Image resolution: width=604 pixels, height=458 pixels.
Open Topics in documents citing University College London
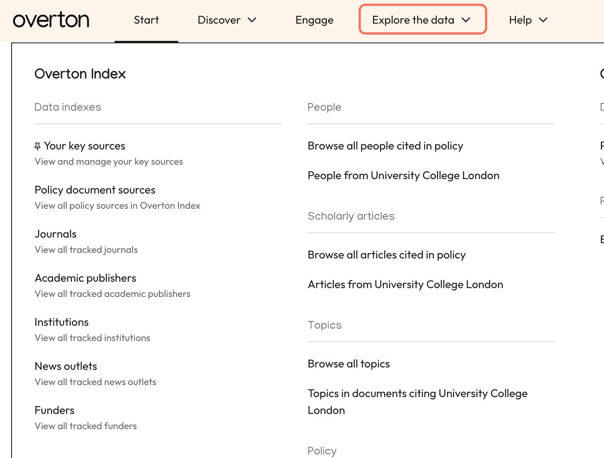pos(417,402)
